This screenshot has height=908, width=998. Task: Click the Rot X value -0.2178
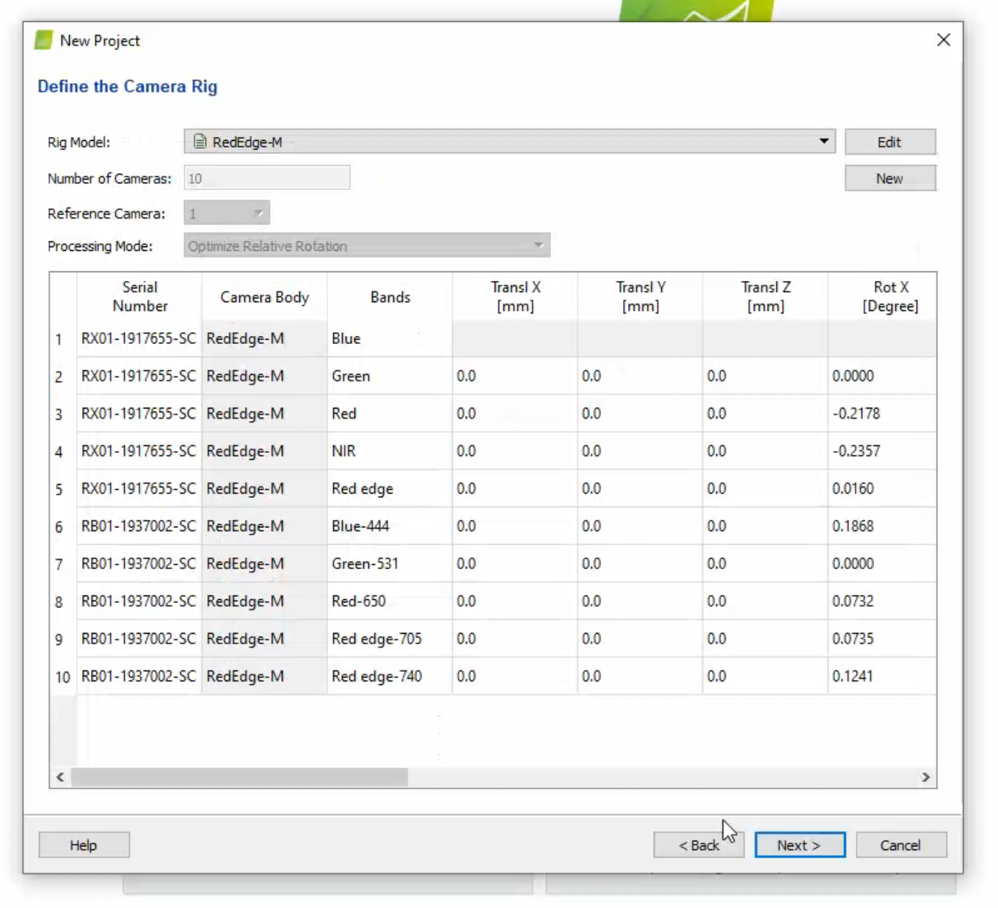point(883,414)
